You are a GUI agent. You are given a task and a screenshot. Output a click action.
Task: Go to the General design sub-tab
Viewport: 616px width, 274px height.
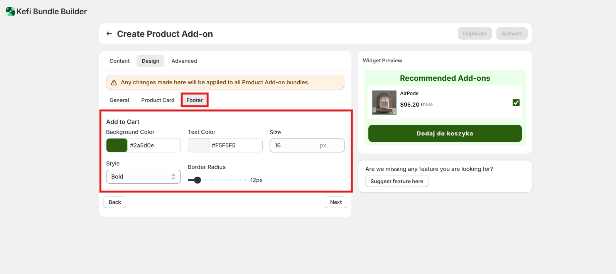pyautogui.click(x=119, y=100)
